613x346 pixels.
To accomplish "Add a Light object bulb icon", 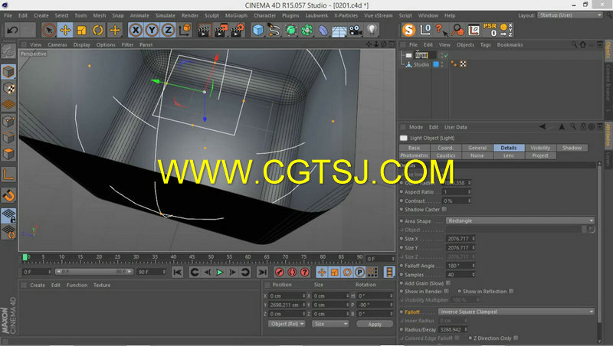I will point(372,30).
